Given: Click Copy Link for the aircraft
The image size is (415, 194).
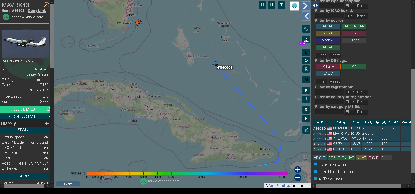Looking at the screenshot, I should point(37,11).
